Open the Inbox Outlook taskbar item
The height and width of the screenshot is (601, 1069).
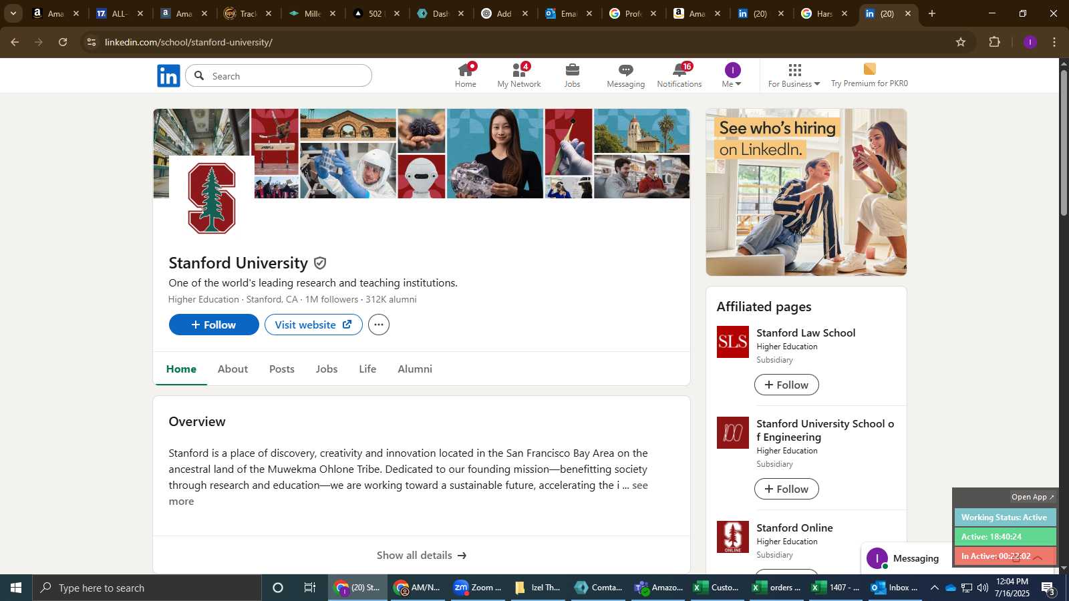[894, 588]
